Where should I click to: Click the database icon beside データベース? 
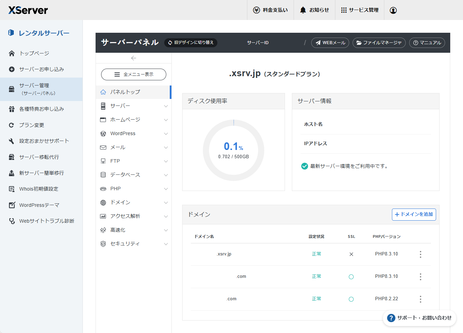click(103, 175)
